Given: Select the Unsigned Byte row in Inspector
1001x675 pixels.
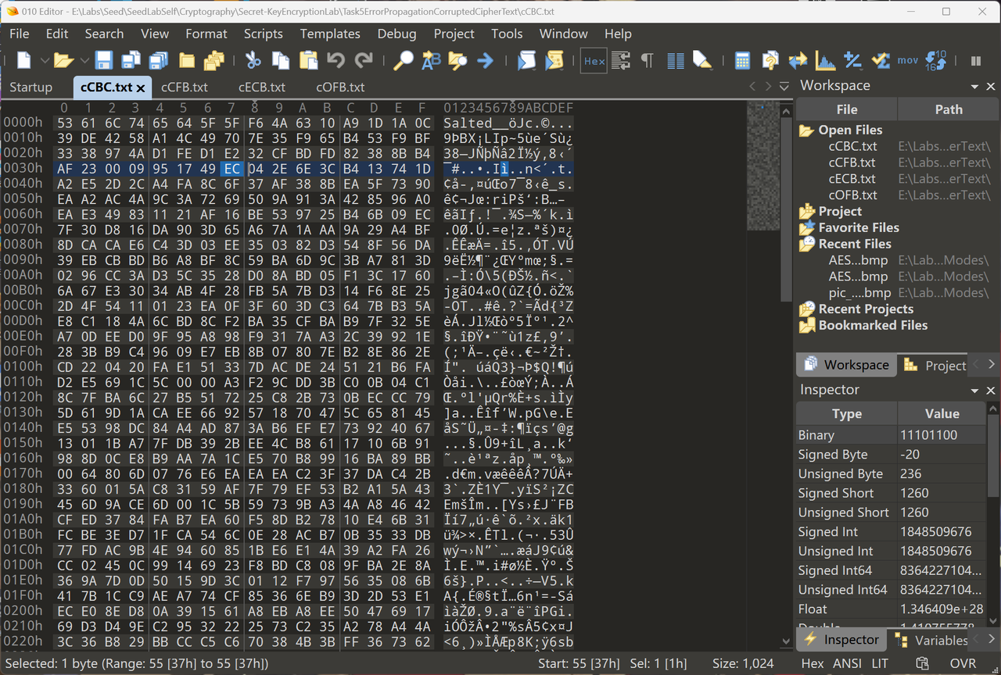Looking at the screenshot, I should pos(892,473).
